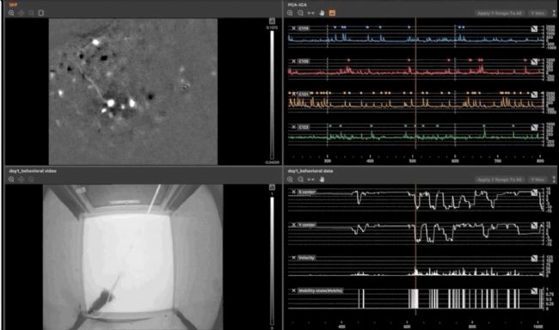Click zoom in on behavioral video panel
Screen dimensions: 559x330
click(11, 180)
